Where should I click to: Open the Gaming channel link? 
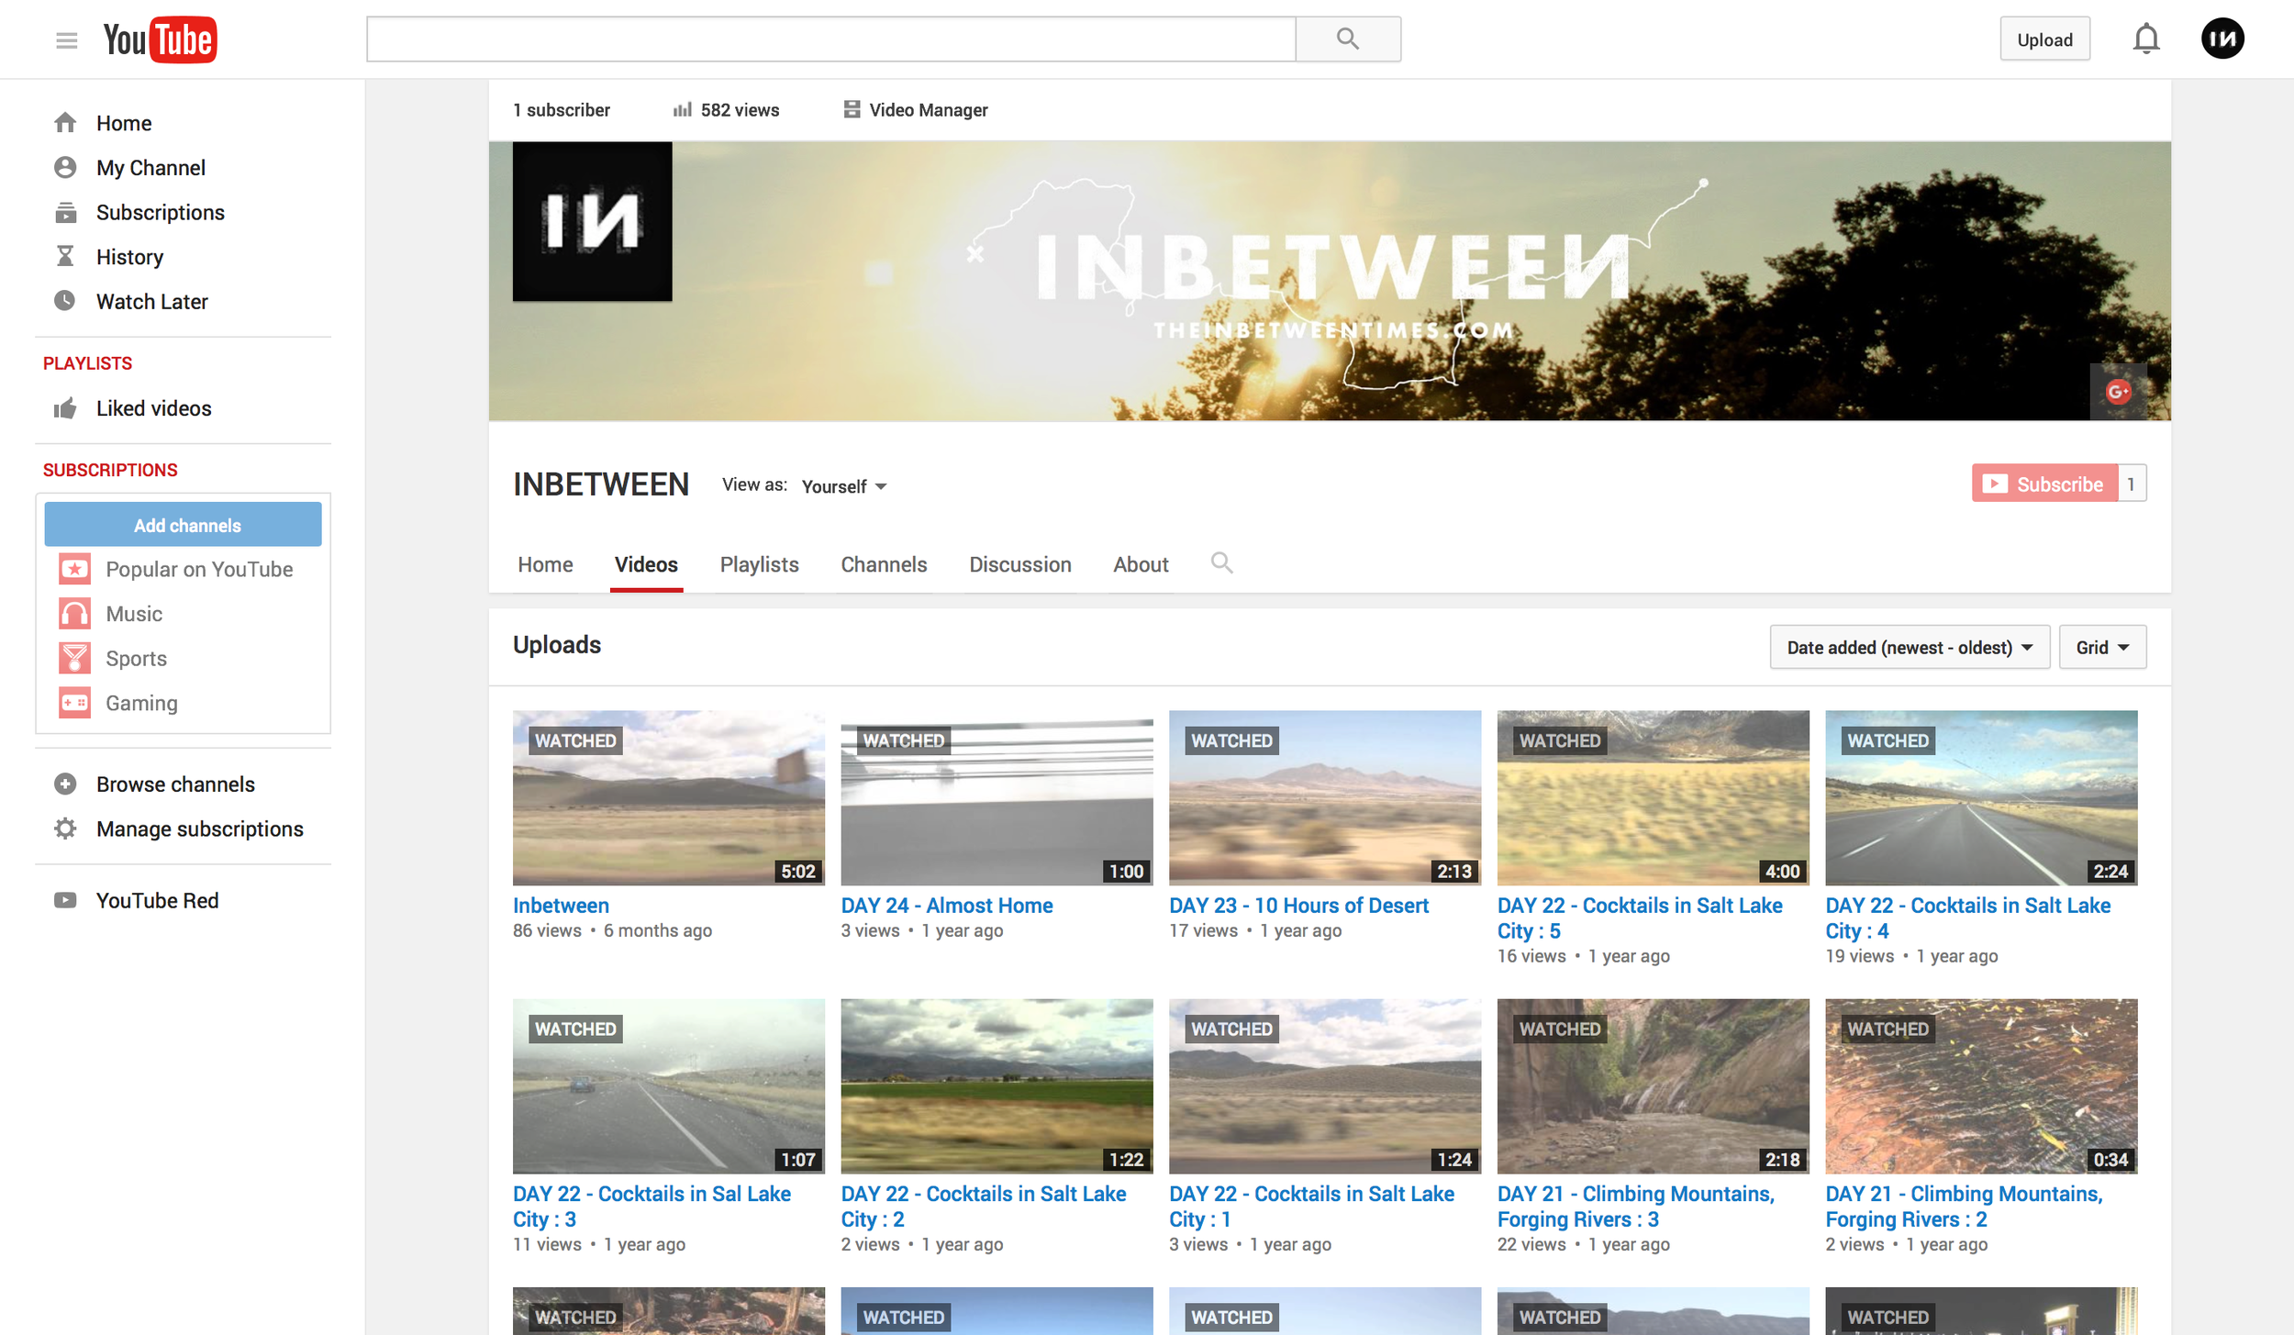click(x=141, y=703)
